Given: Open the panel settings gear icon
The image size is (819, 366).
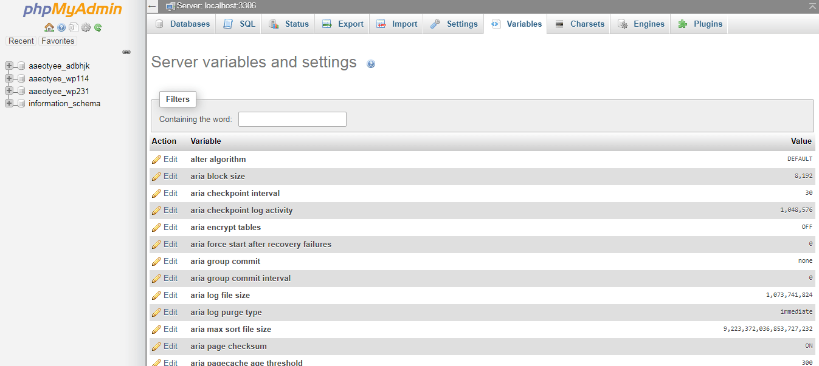Looking at the screenshot, I should (86, 27).
